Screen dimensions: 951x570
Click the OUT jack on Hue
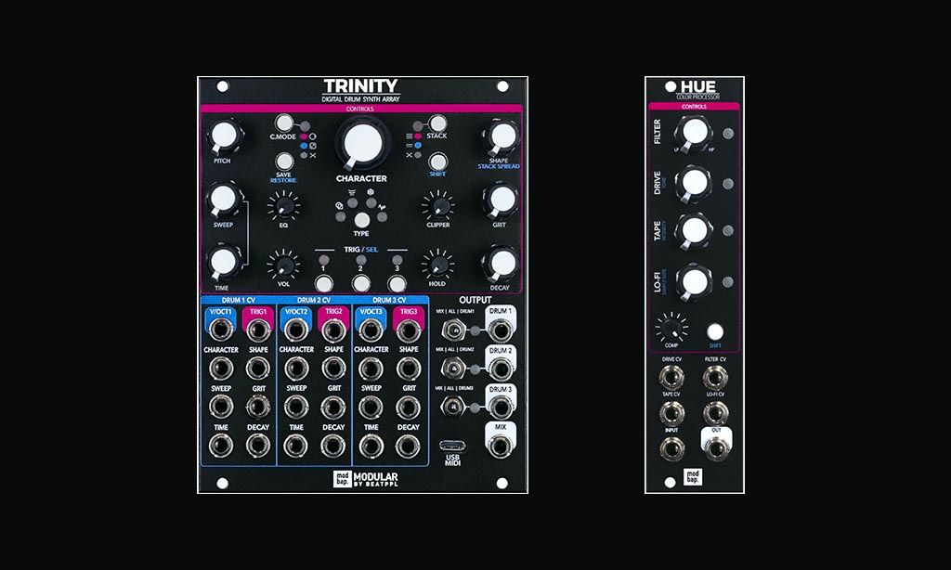(x=716, y=448)
